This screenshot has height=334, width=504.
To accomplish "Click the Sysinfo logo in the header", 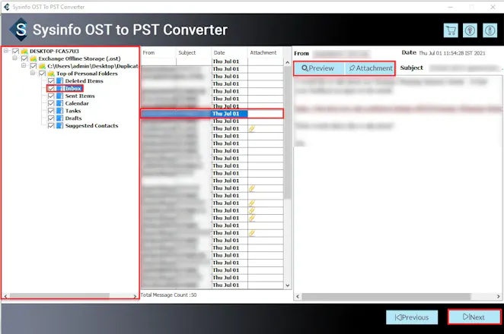I will [x=19, y=30].
